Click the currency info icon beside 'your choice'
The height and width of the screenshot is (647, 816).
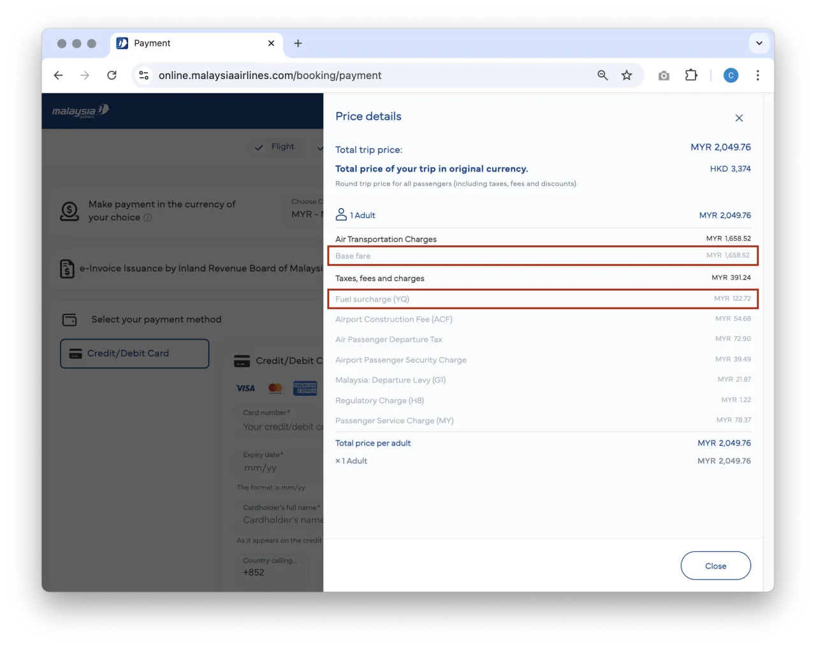pos(148,217)
